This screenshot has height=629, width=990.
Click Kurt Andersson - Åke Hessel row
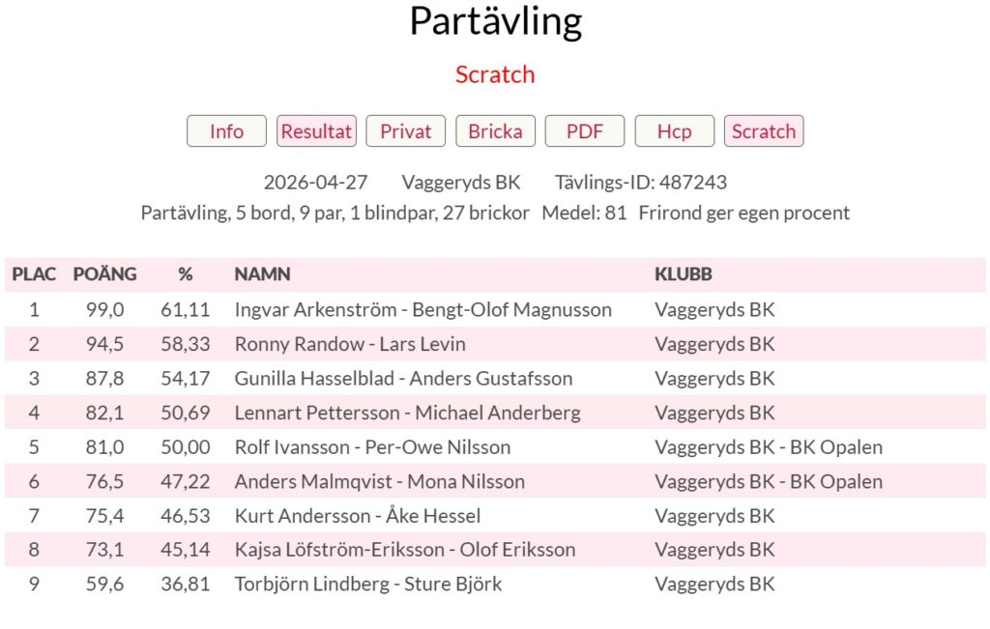coord(357,516)
